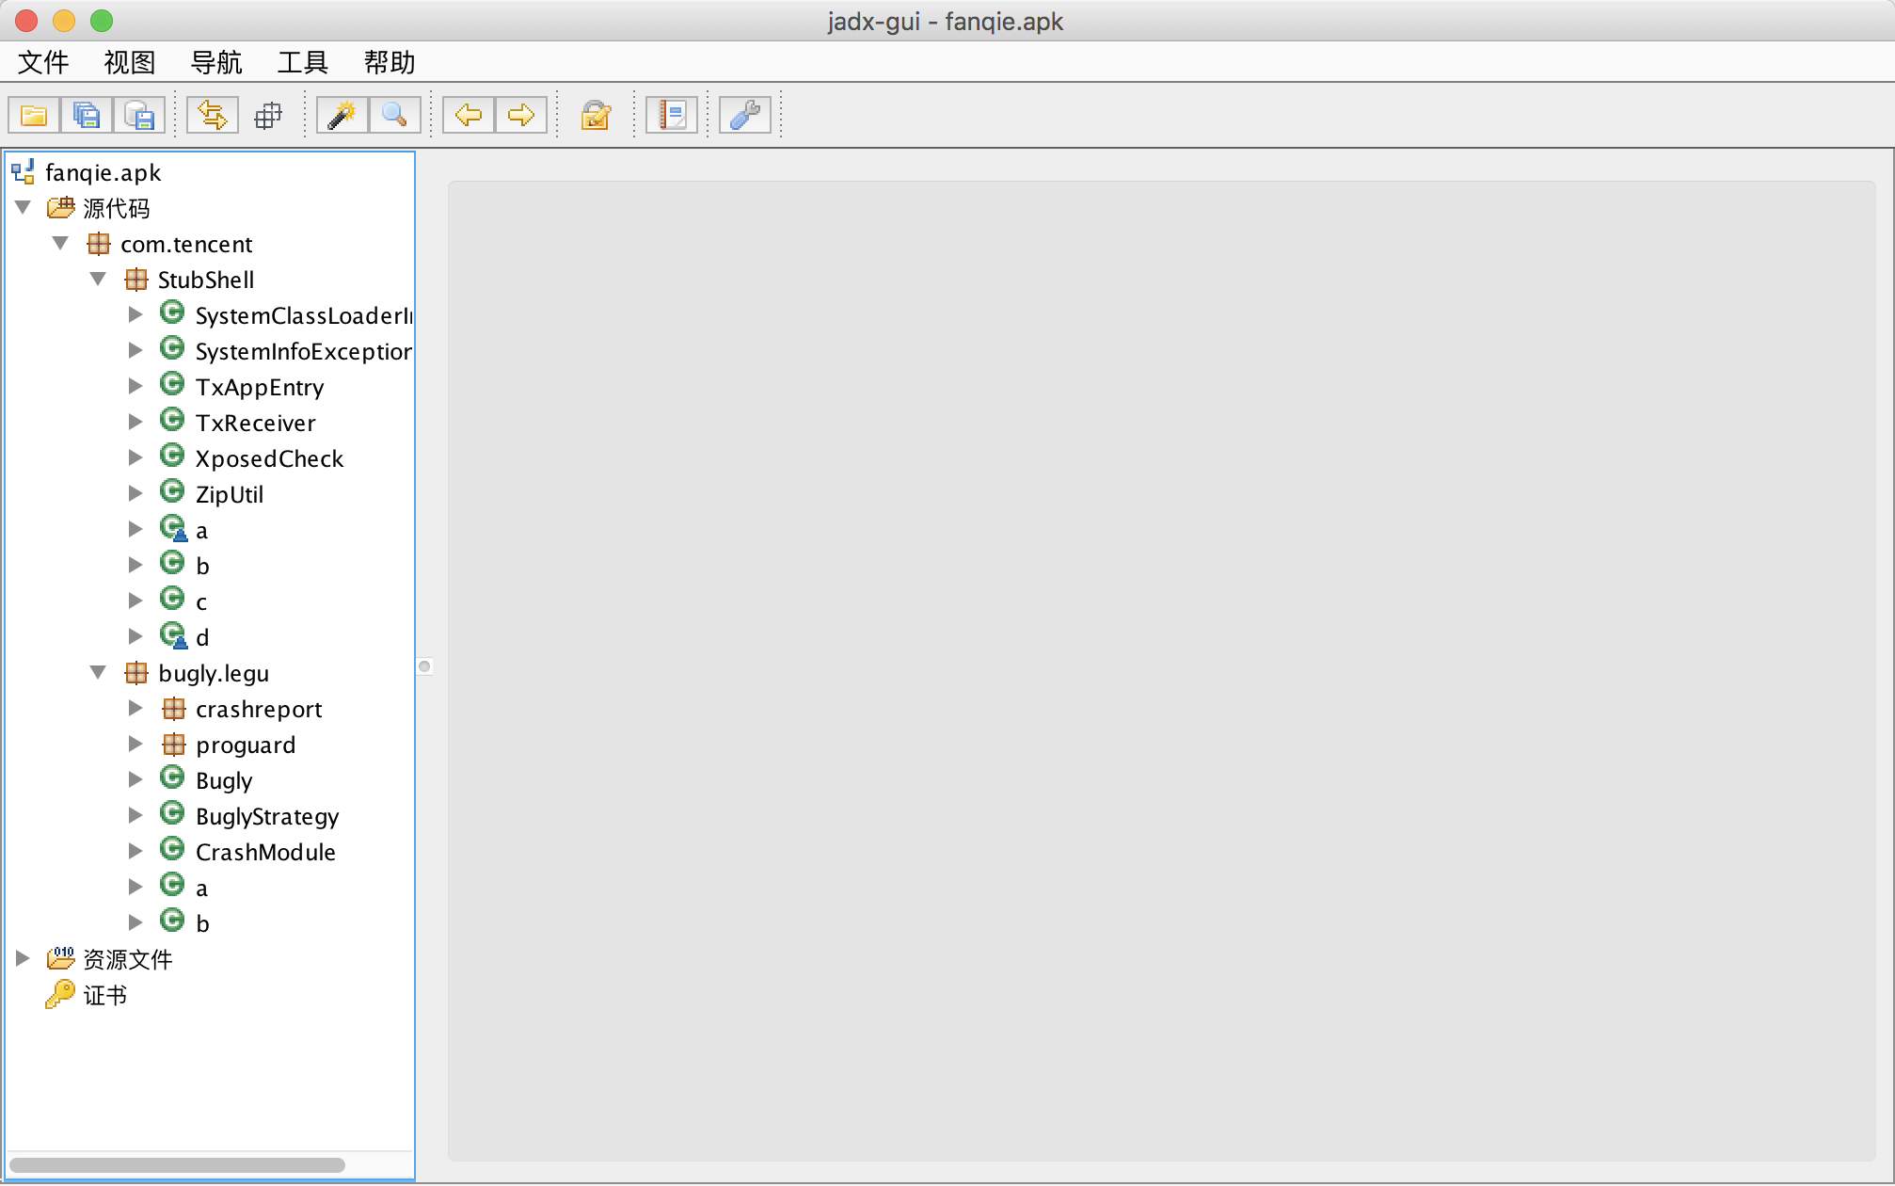Screen dimensions: 1895x1186
Task: Click SystemInfoException class icon
Action: 172,348
